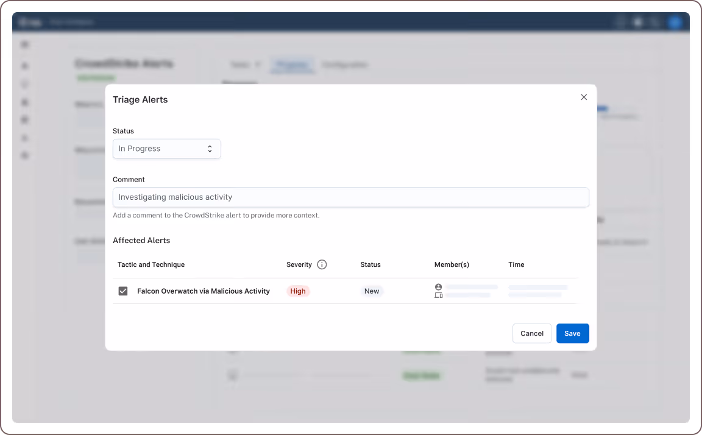Click the device icon below the member avatar
702x435 pixels.
(438, 295)
